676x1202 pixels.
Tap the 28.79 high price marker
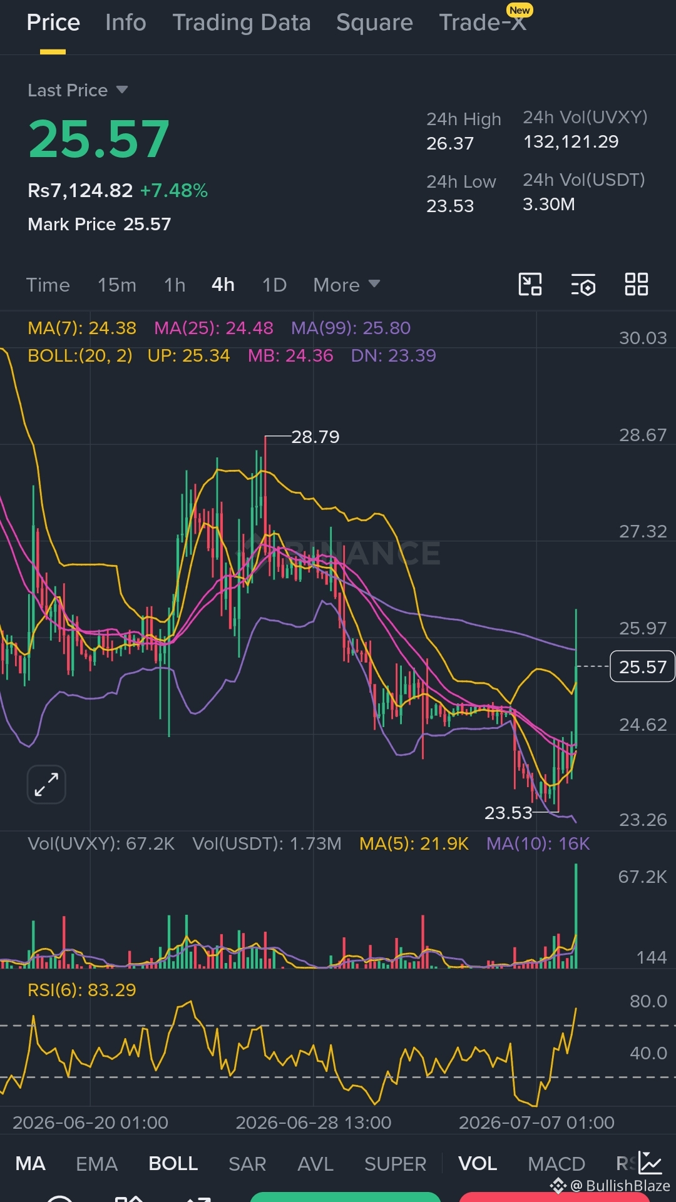pos(315,437)
